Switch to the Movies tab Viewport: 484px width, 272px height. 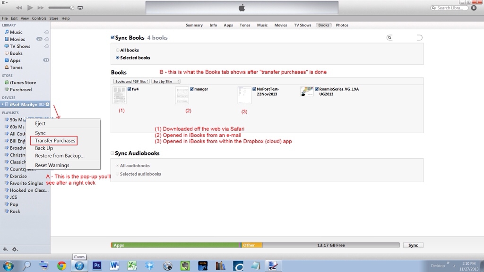(x=281, y=25)
